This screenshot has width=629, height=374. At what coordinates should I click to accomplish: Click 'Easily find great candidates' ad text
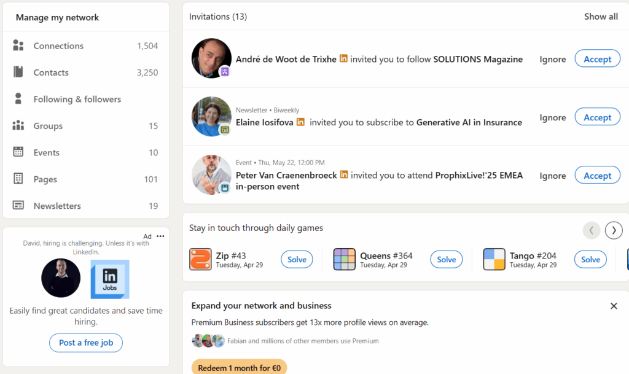[86, 316]
